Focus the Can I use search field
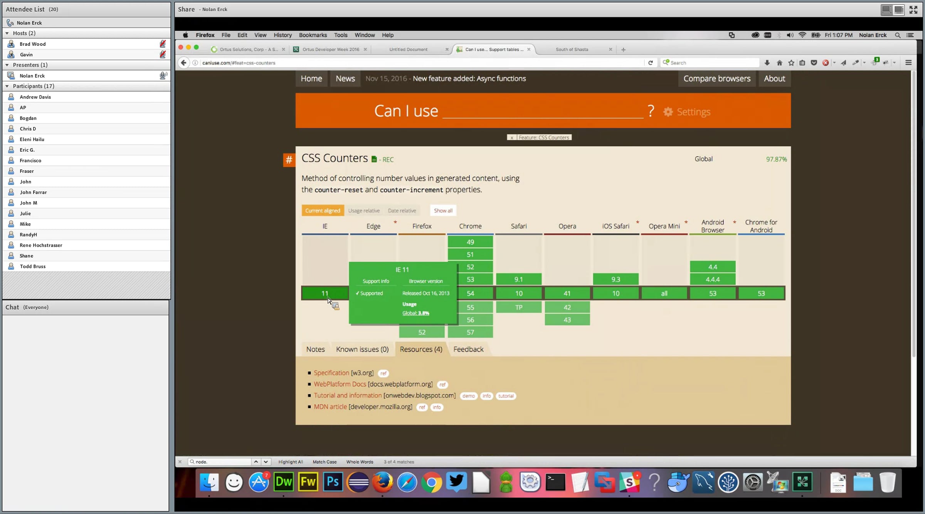This screenshot has height=514, width=925. (543, 111)
